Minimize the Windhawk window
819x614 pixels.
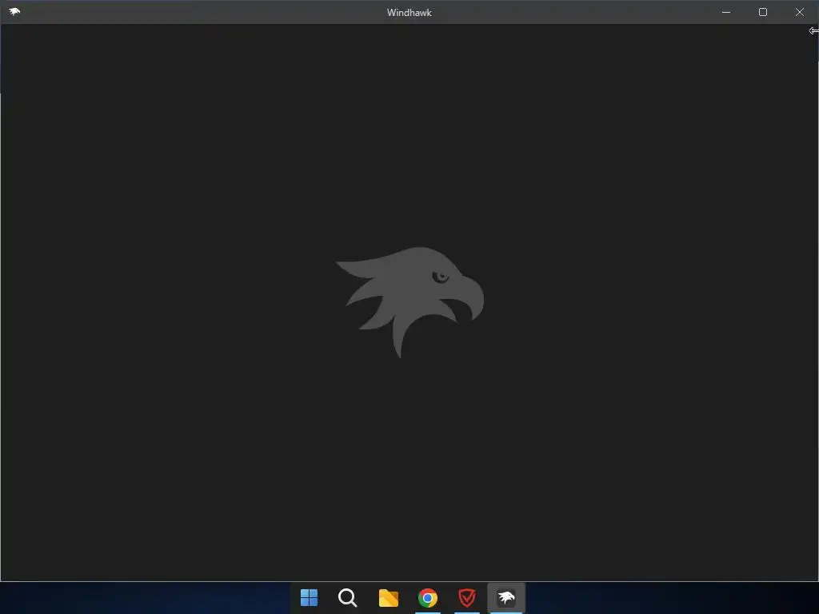(x=726, y=12)
